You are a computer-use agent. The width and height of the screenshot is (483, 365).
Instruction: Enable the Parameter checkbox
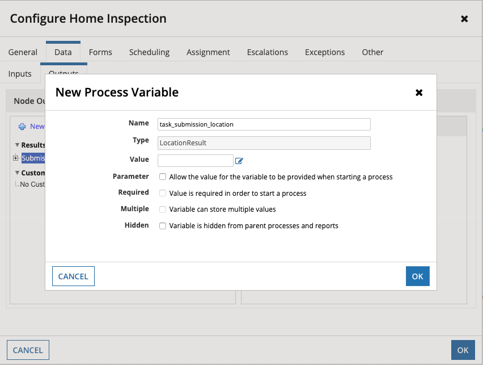[x=163, y=177]
